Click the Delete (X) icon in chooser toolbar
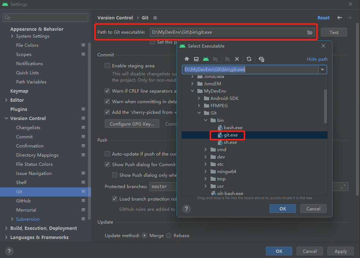 [x=237, y=59]
